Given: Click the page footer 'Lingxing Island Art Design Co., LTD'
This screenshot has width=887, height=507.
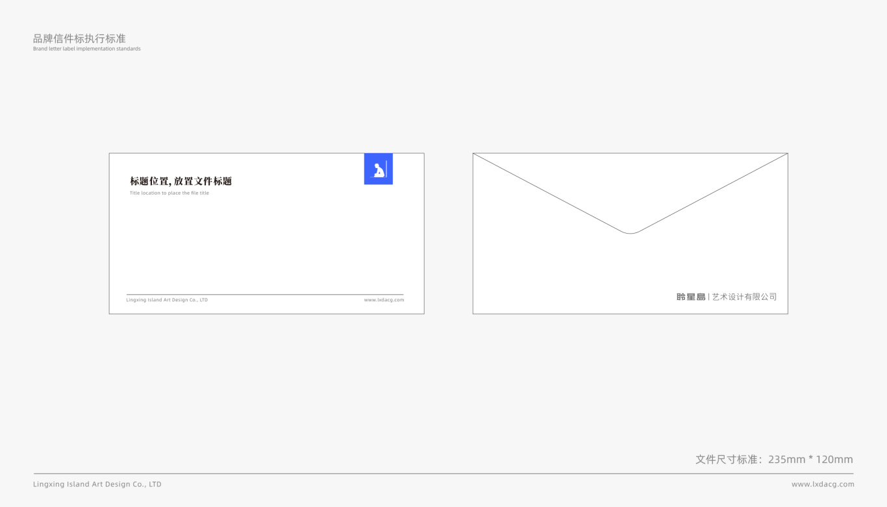Looking at the screenshot, I should [97, 484].
